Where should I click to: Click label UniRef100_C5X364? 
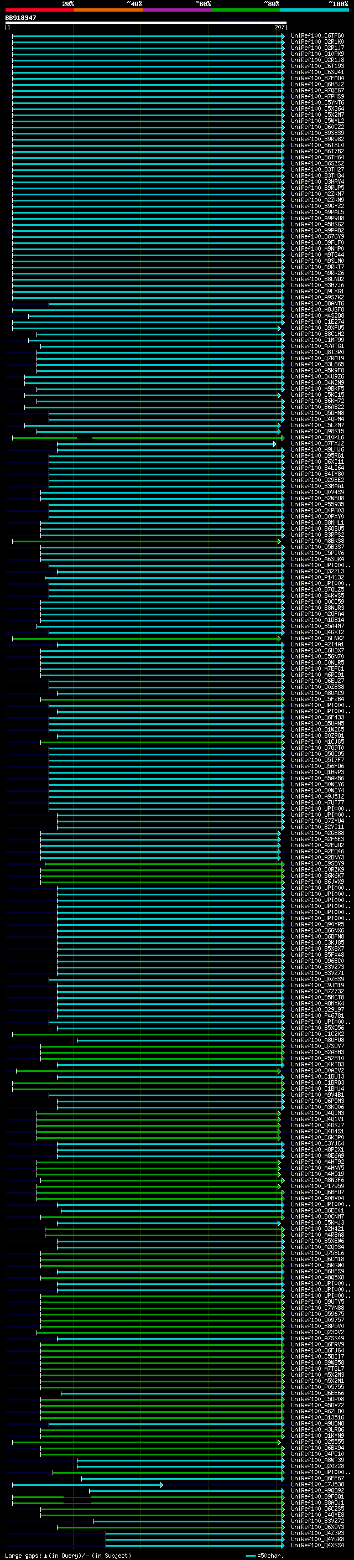coord(317,108)
